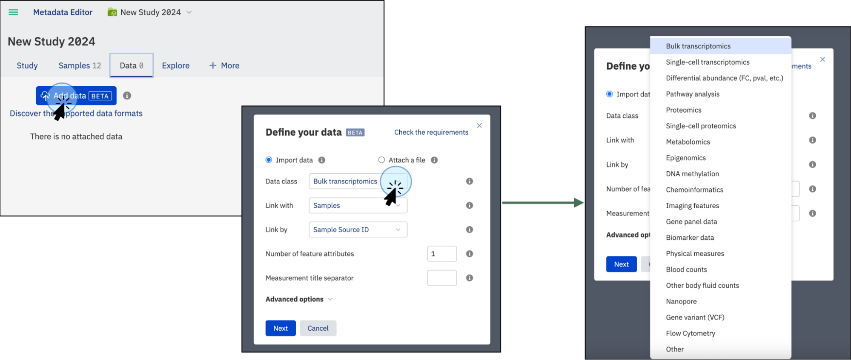This screenshot has width=851, height=360.
Task: Click info icon beside Import data option
Action: point(322,160)
